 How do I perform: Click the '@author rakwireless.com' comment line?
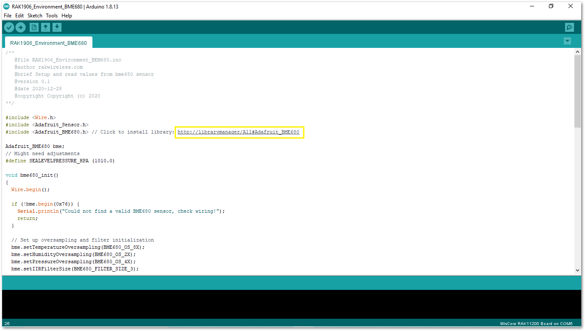tap(48, 67)
